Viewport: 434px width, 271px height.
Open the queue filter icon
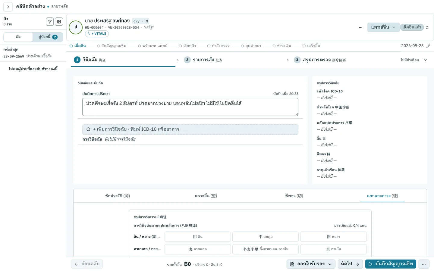point(50,22)
